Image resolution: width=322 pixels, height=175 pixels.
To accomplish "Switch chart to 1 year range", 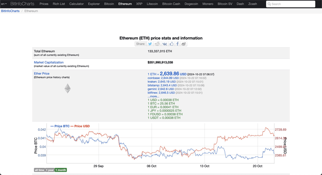I will (x=50, y=170).
